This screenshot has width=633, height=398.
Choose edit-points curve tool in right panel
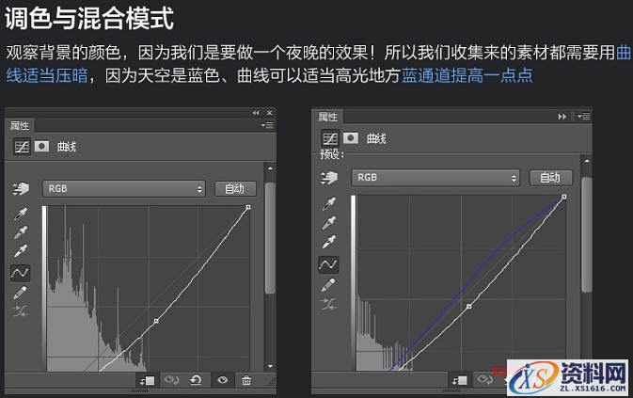[x=328, y=264]
